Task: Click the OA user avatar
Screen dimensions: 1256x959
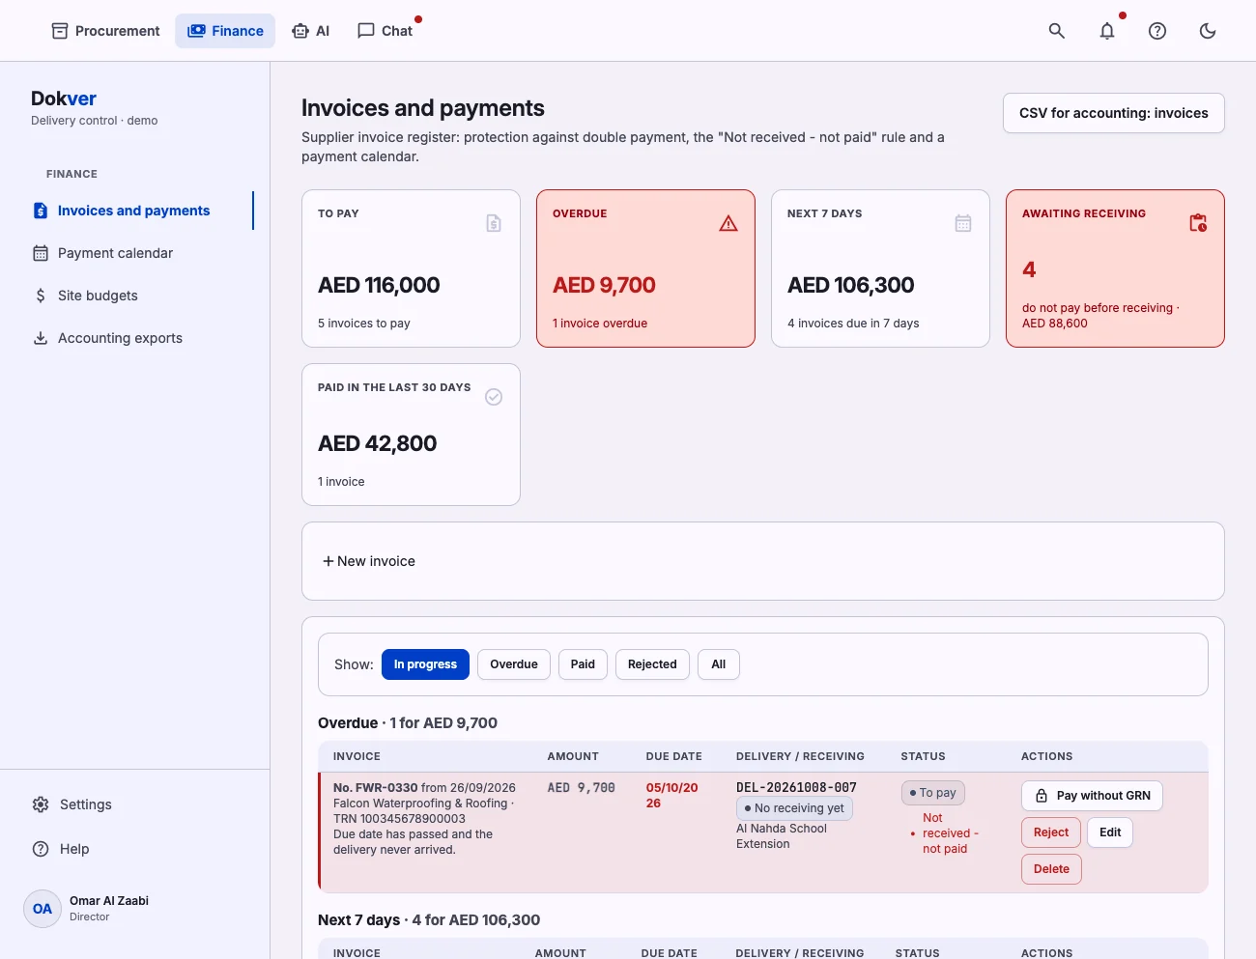Action: pyautogui.click(x=43, y=909)
